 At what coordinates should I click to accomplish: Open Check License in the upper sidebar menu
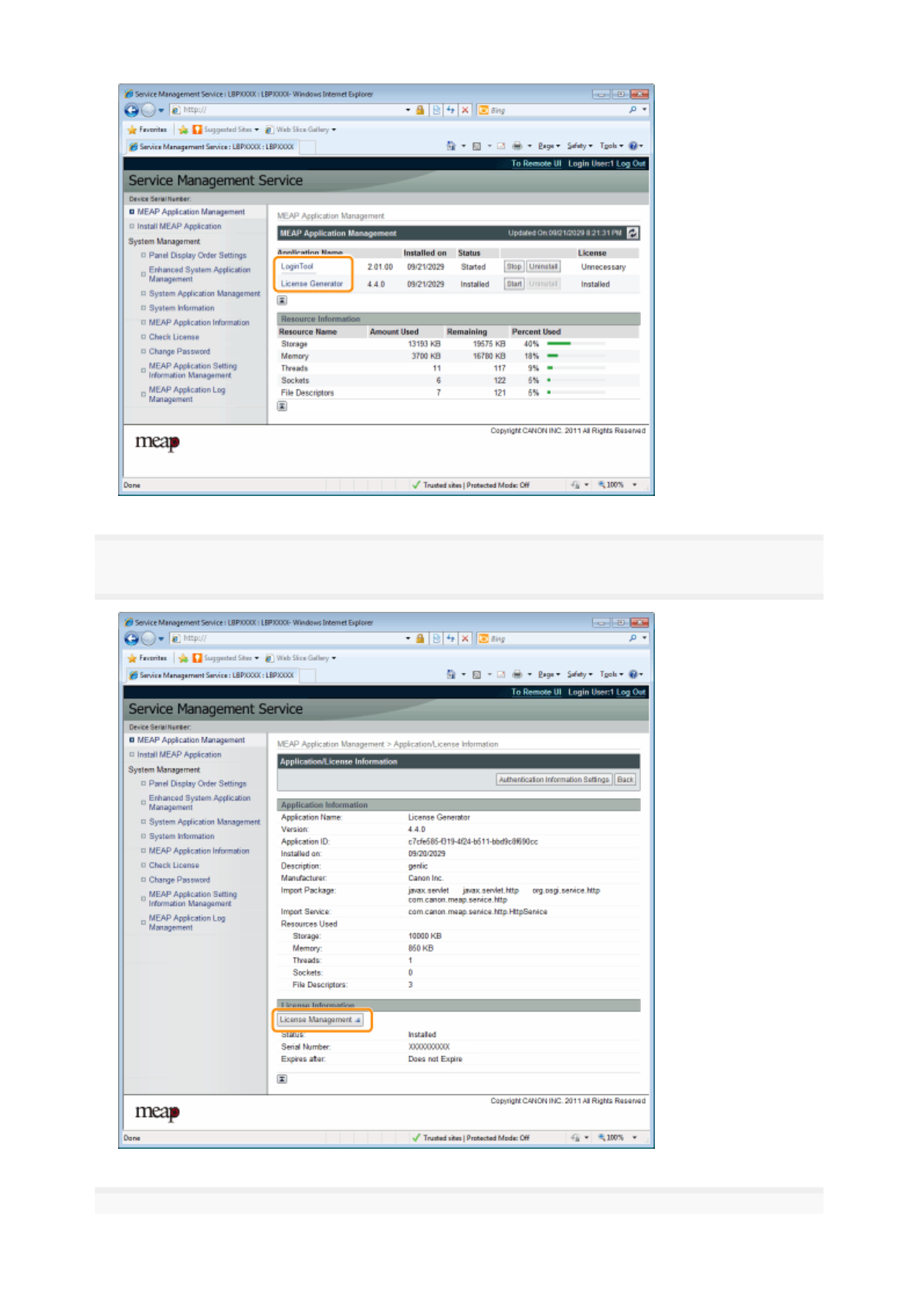(x=174, y=338)
